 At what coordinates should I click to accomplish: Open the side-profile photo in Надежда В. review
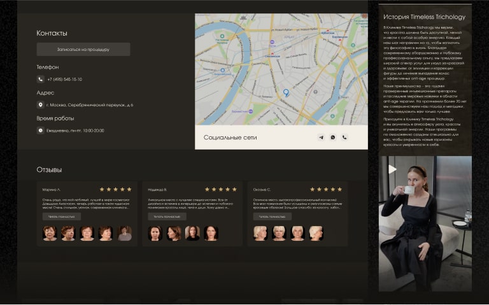tap(174, 233)
